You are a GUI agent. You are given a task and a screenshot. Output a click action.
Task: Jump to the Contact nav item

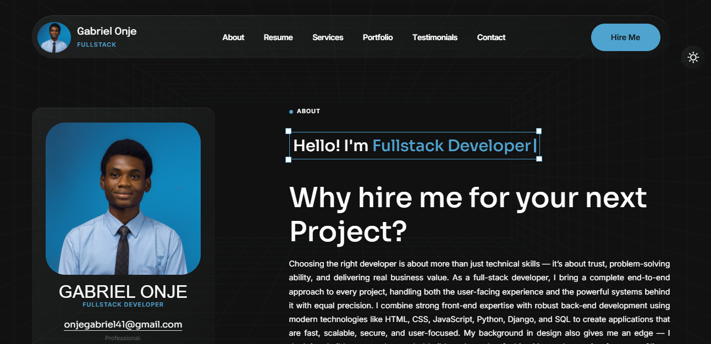click(x=491, y=37)
